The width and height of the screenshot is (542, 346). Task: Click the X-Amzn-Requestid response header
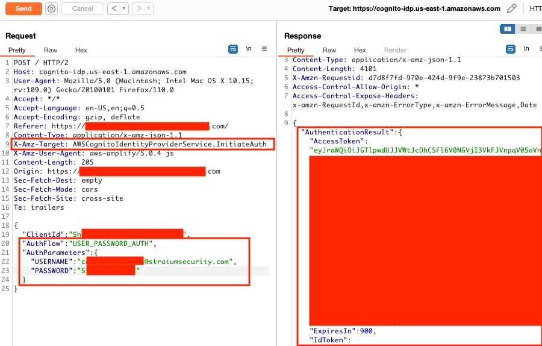point(406,78)
